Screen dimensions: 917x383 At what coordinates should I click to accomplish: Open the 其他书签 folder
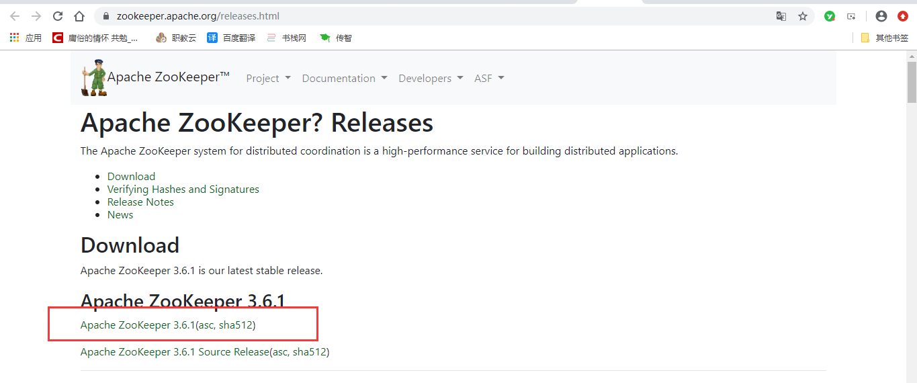coord(885,38)
